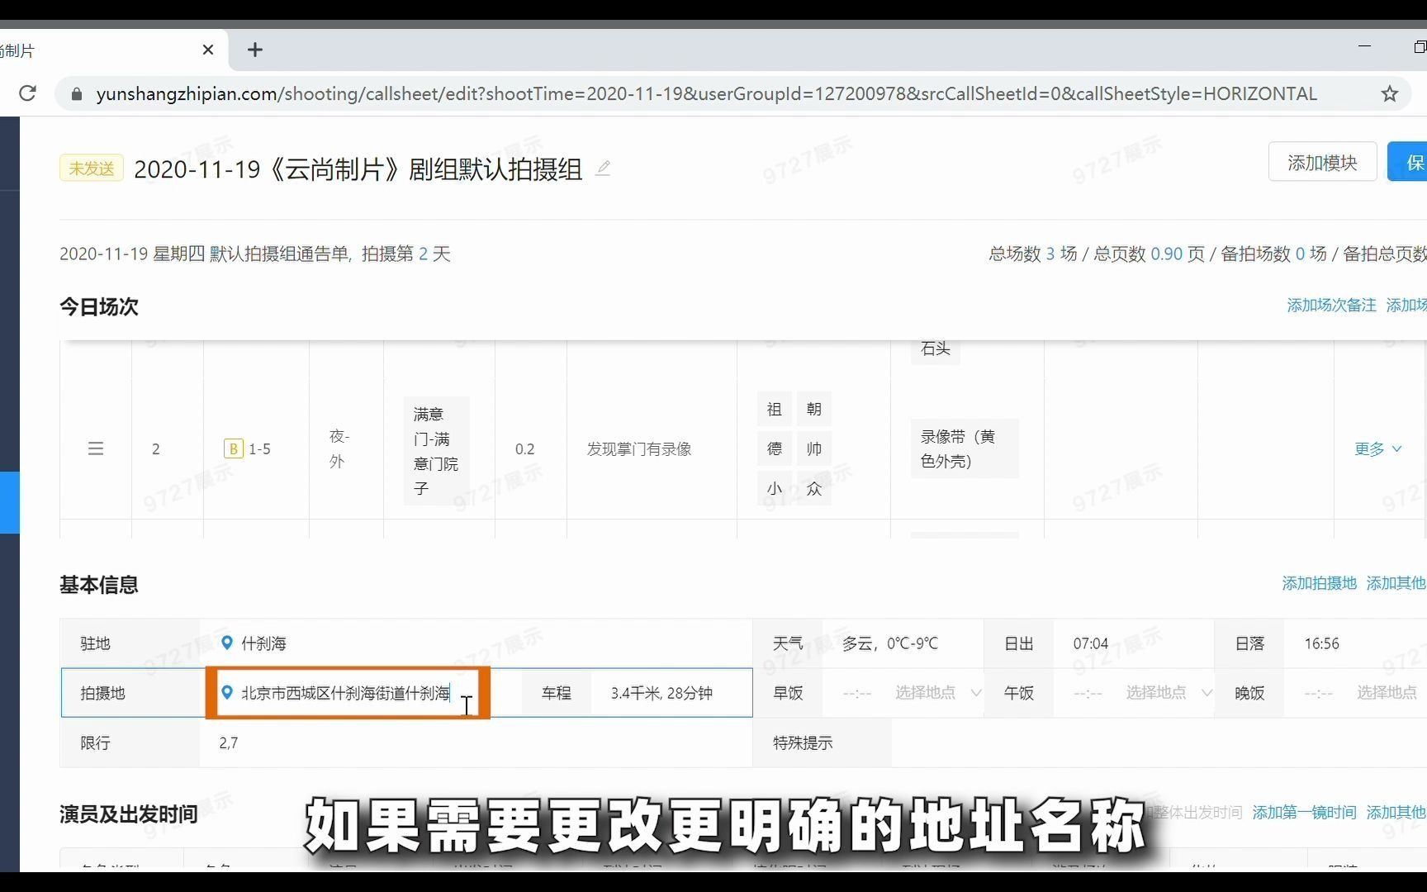This screenshot has height=892, width=1427.
Task: Open a new browser tab
Action: coord(255,50)
